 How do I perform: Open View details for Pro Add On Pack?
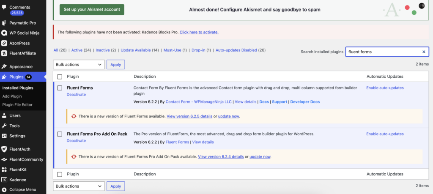tap(203, 142)
